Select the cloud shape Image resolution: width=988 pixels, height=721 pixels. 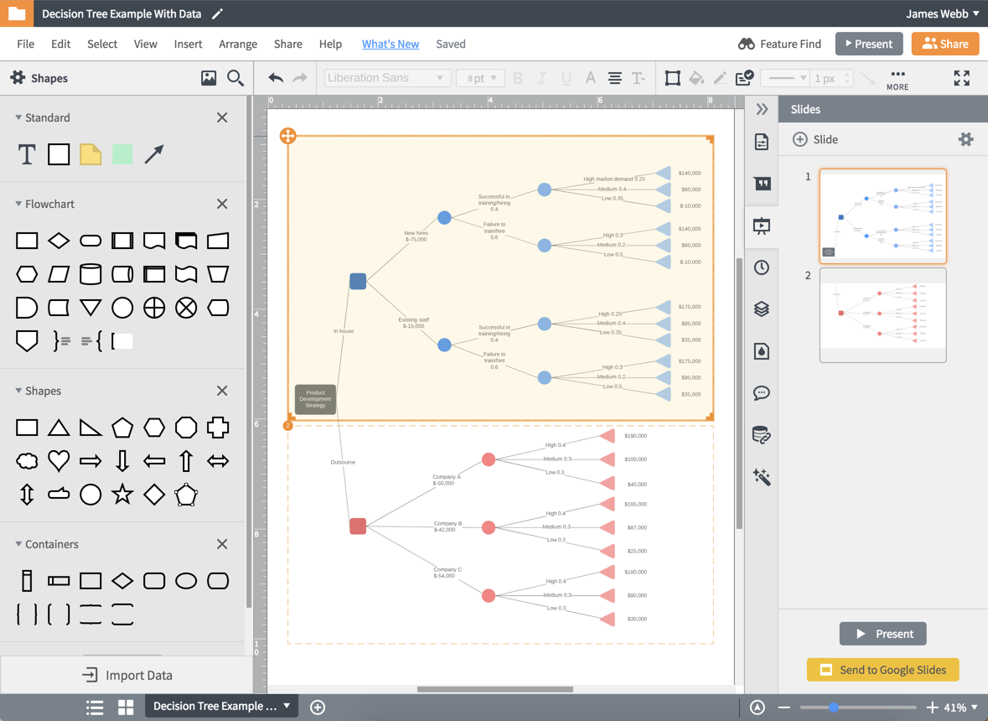27,461
